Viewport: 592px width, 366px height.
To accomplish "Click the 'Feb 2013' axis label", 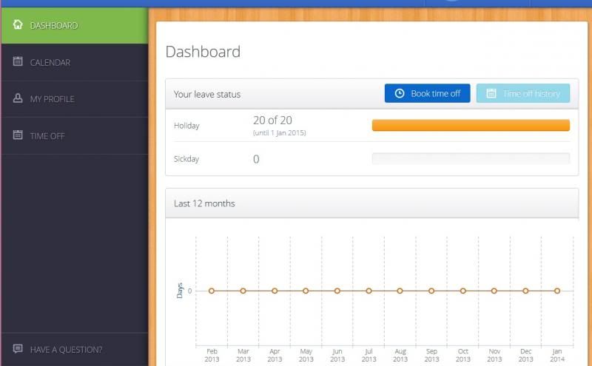I will (212, 356).
